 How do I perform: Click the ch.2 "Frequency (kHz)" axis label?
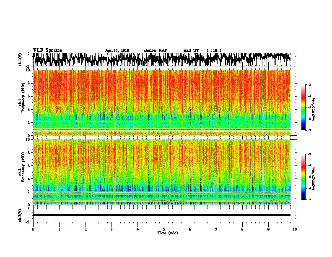pyautogui.click(x=23, y=167)
